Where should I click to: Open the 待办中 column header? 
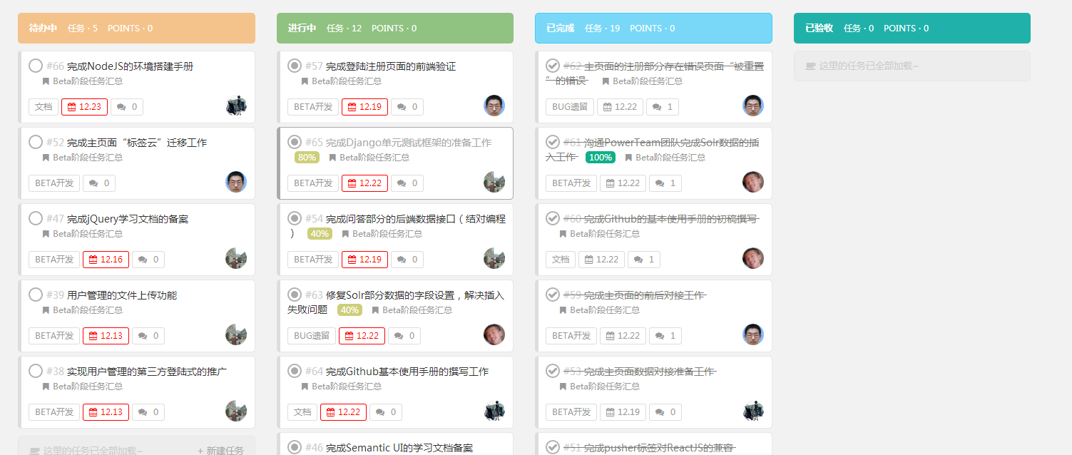[136, 29]
